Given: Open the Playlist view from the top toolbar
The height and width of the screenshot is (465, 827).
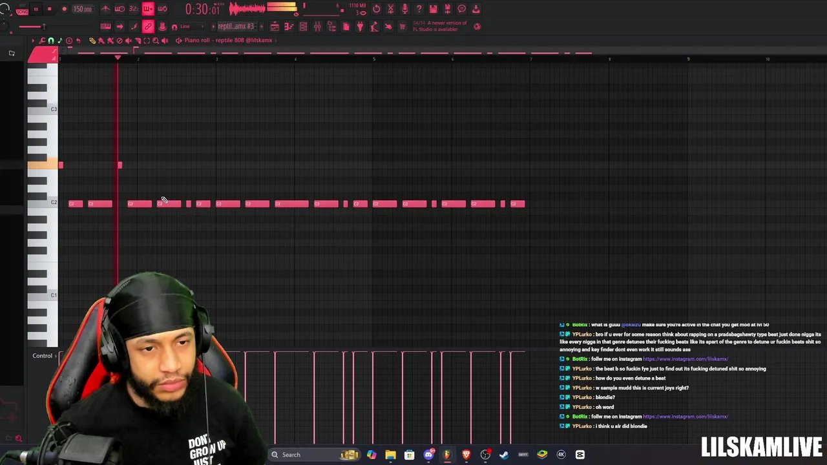Looking at the screenshot, I should tap(275, 26).
